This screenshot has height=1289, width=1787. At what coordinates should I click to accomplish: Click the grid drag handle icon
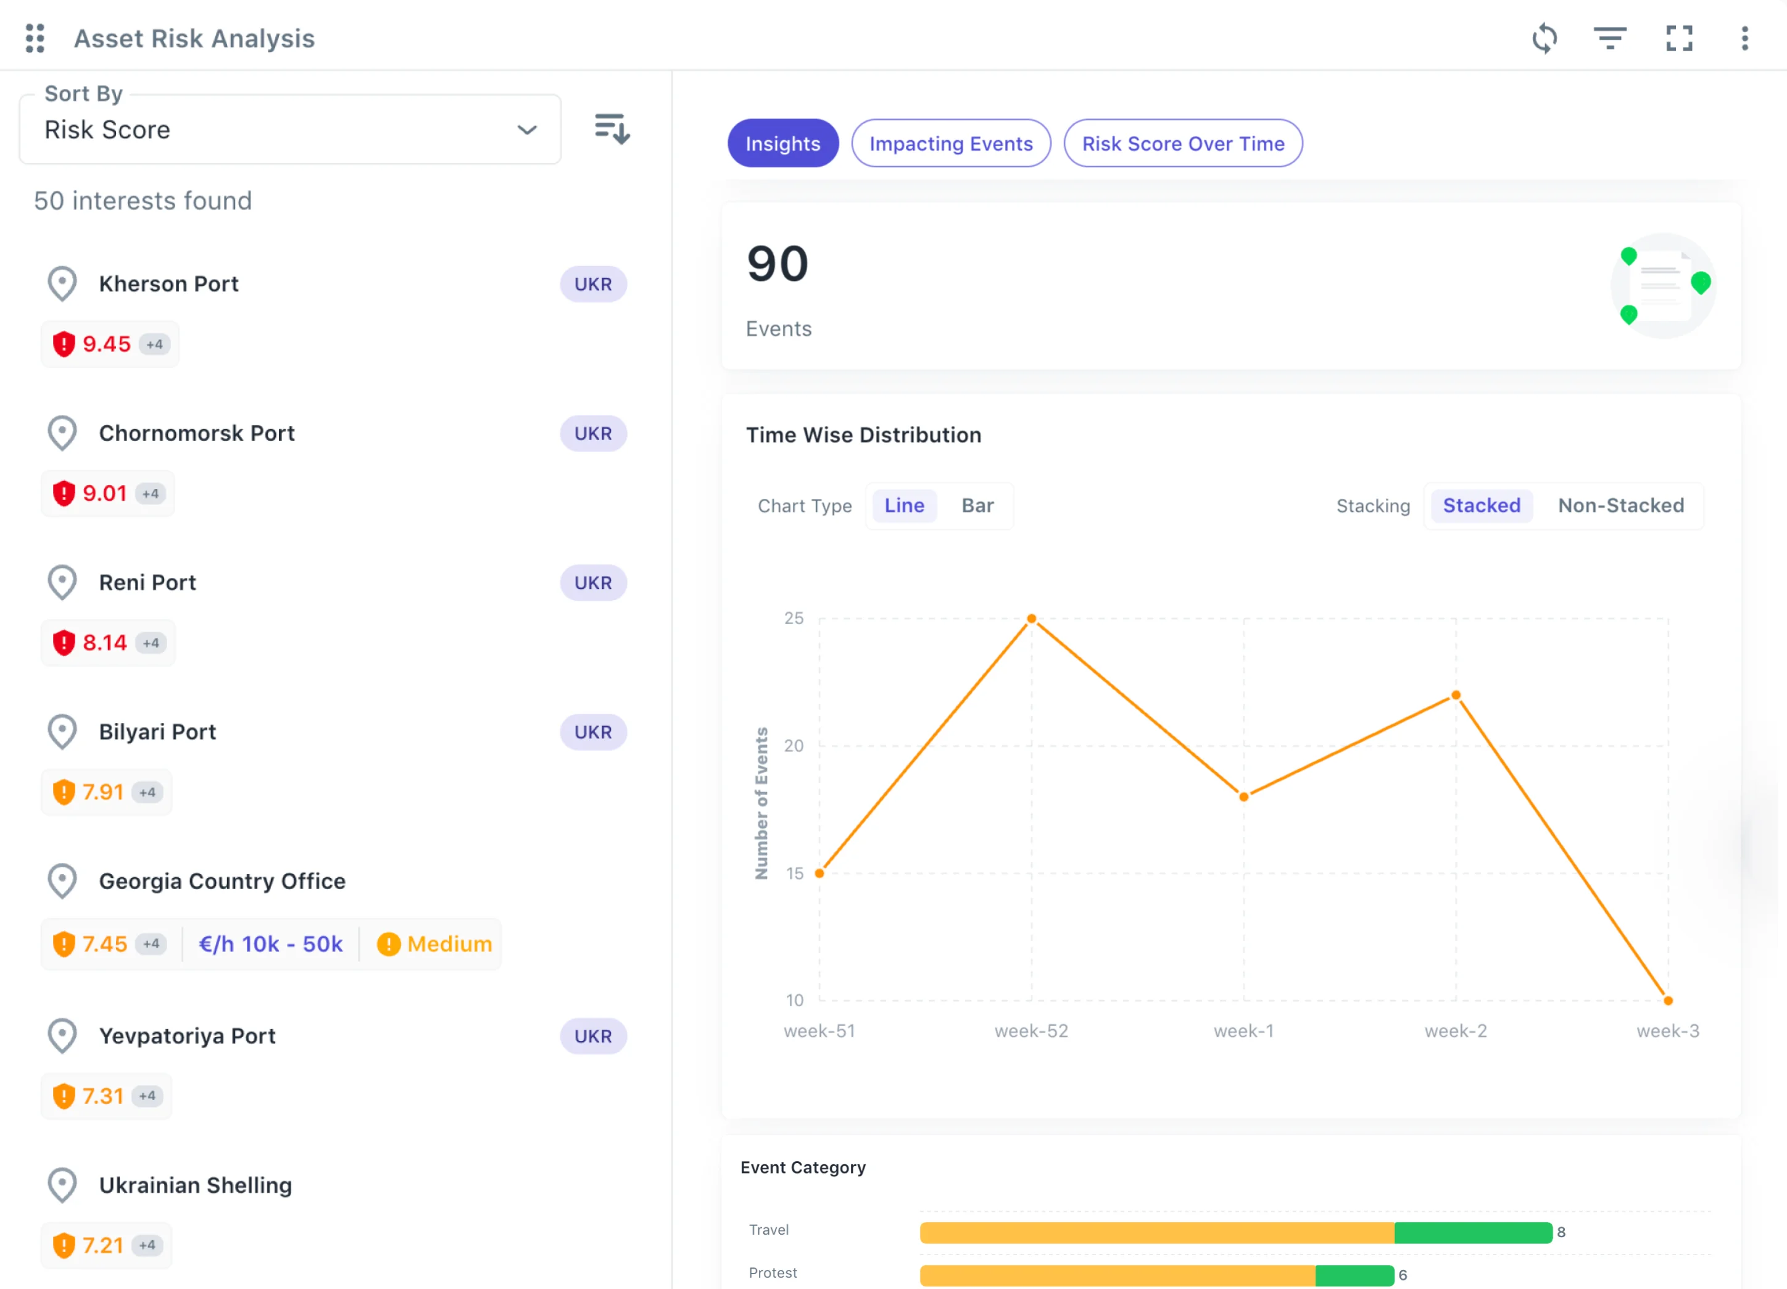click(x=35, y=38)
